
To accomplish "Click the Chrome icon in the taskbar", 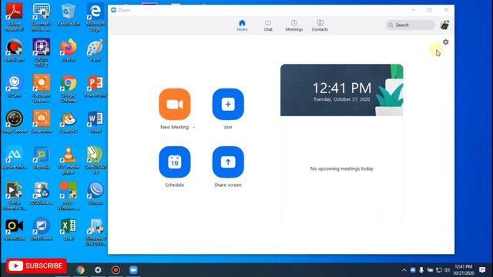I will tap(80, 270).
